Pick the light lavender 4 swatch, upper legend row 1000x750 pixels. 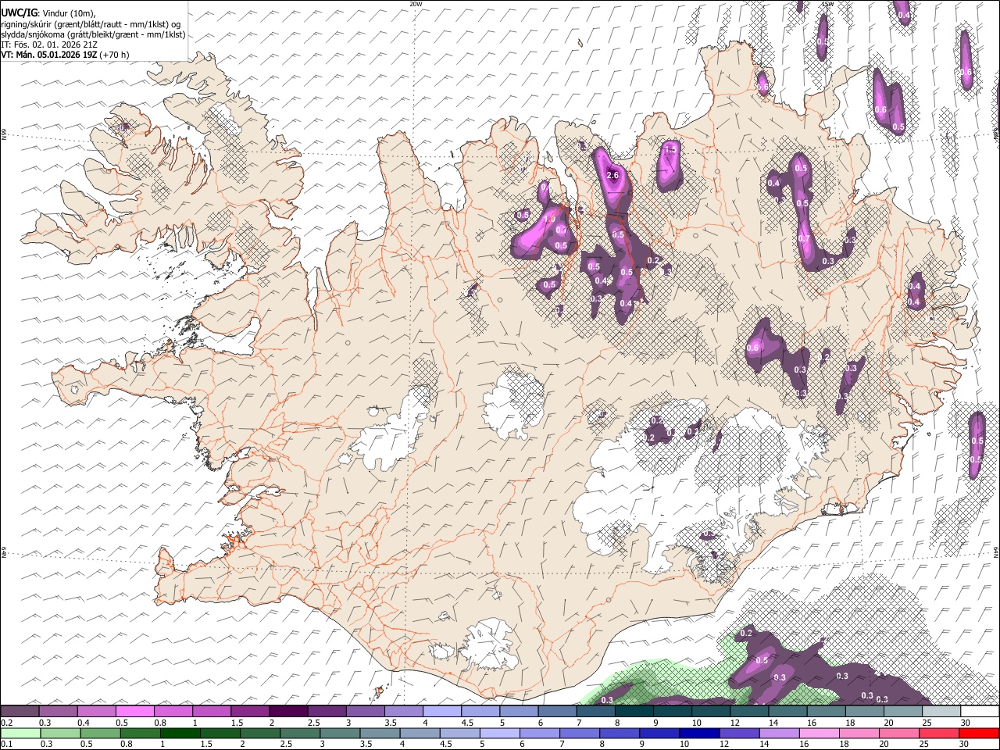click(441, 712)
